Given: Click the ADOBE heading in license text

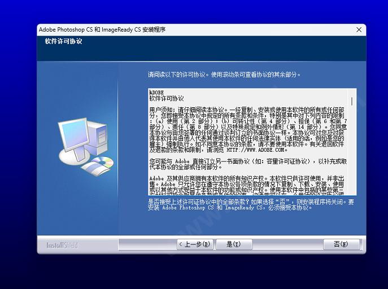Looking at the screenshot, I should [156, 93].
